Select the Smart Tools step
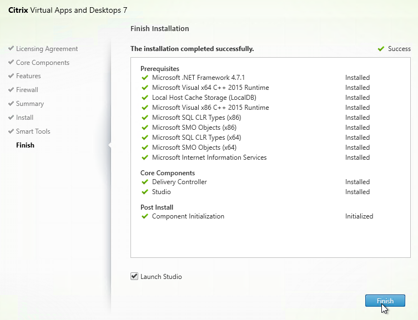 click(x=33, y=131)
